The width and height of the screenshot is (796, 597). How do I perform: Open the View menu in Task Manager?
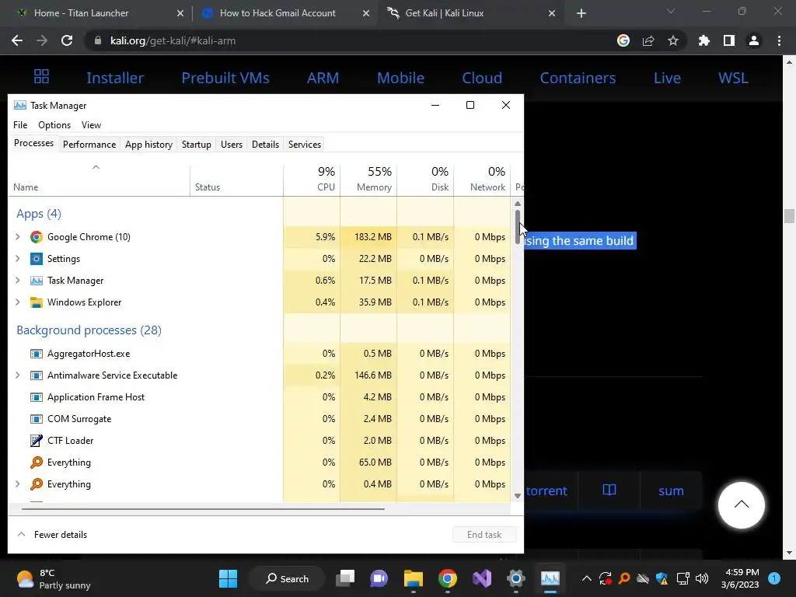click(x=92, y=125)
